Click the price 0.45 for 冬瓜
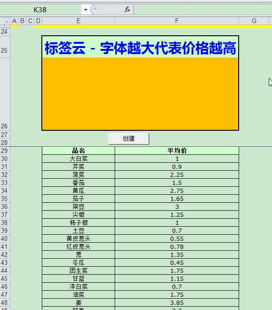The image size is (272, 310). [177, 263]
